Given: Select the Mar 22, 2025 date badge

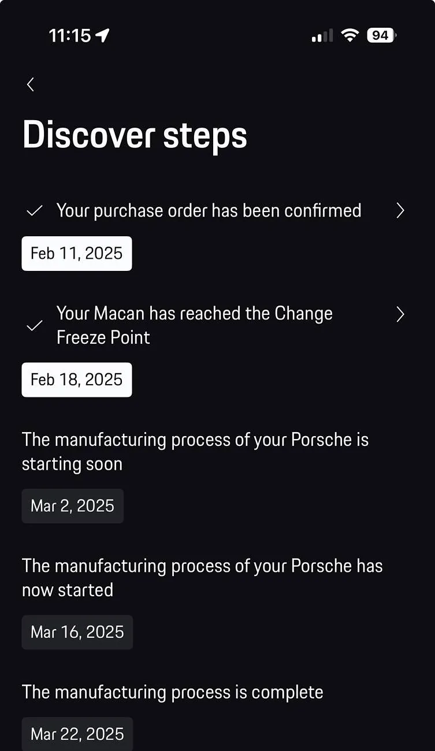Looking at the screenshot, I should (x=77, y=734).
